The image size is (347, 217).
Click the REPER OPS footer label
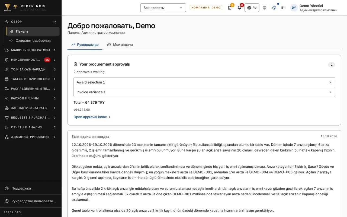(x=12, y=212)
